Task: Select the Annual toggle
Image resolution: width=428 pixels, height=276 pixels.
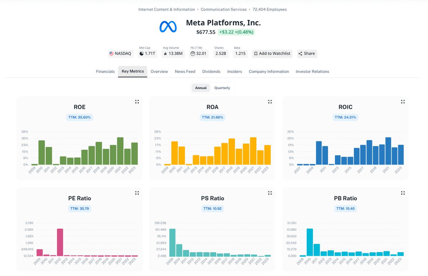Action: point(201,87)
